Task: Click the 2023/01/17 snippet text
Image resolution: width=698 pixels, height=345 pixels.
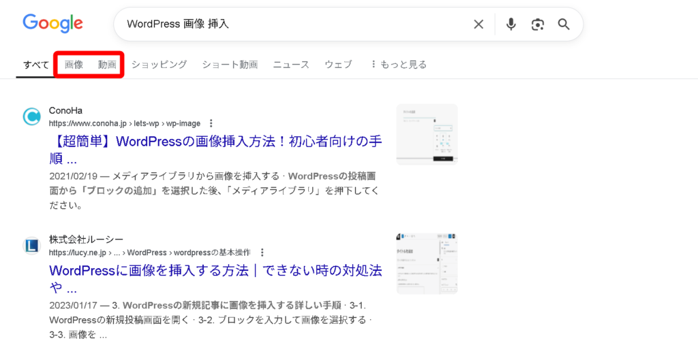Action: click(x=212, y=320)
